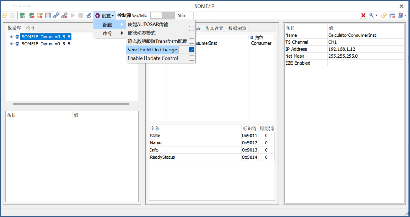
Task: Expand the SOMEIP_Demo_v0_3_6 tree node
Action: [x=11, y=44]
